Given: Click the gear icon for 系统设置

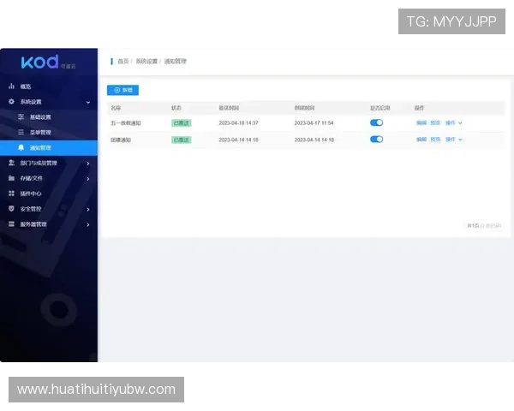Looking at the screenshot, I should tap(11, 102).
